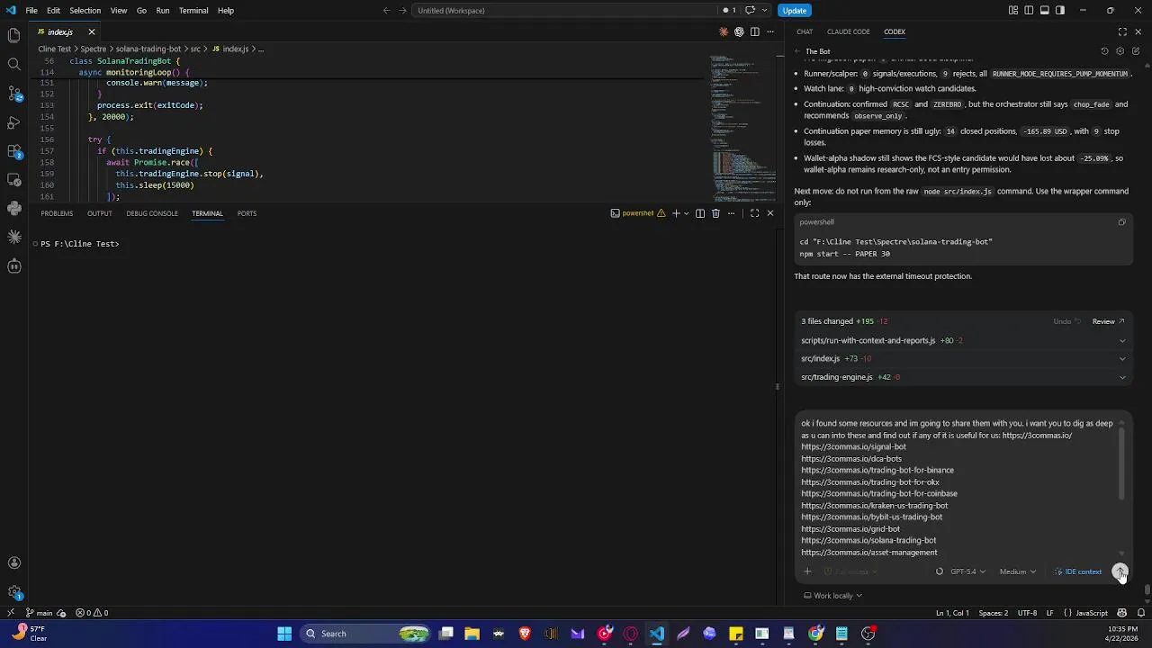Open Source Control view in activity bar
Viewport: 1152px width, 648px height.
[x=13, y=93]
